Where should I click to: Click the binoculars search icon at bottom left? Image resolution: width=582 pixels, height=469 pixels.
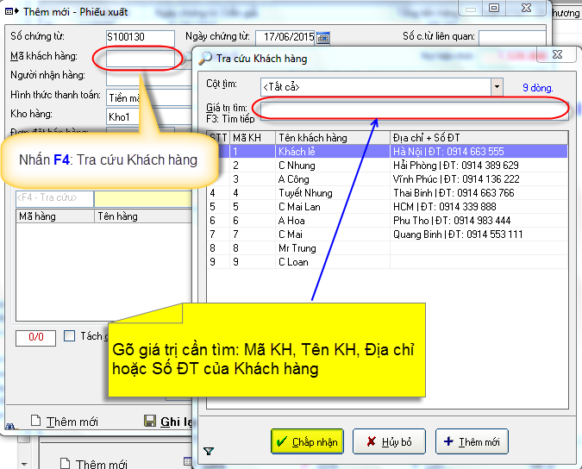10,423
